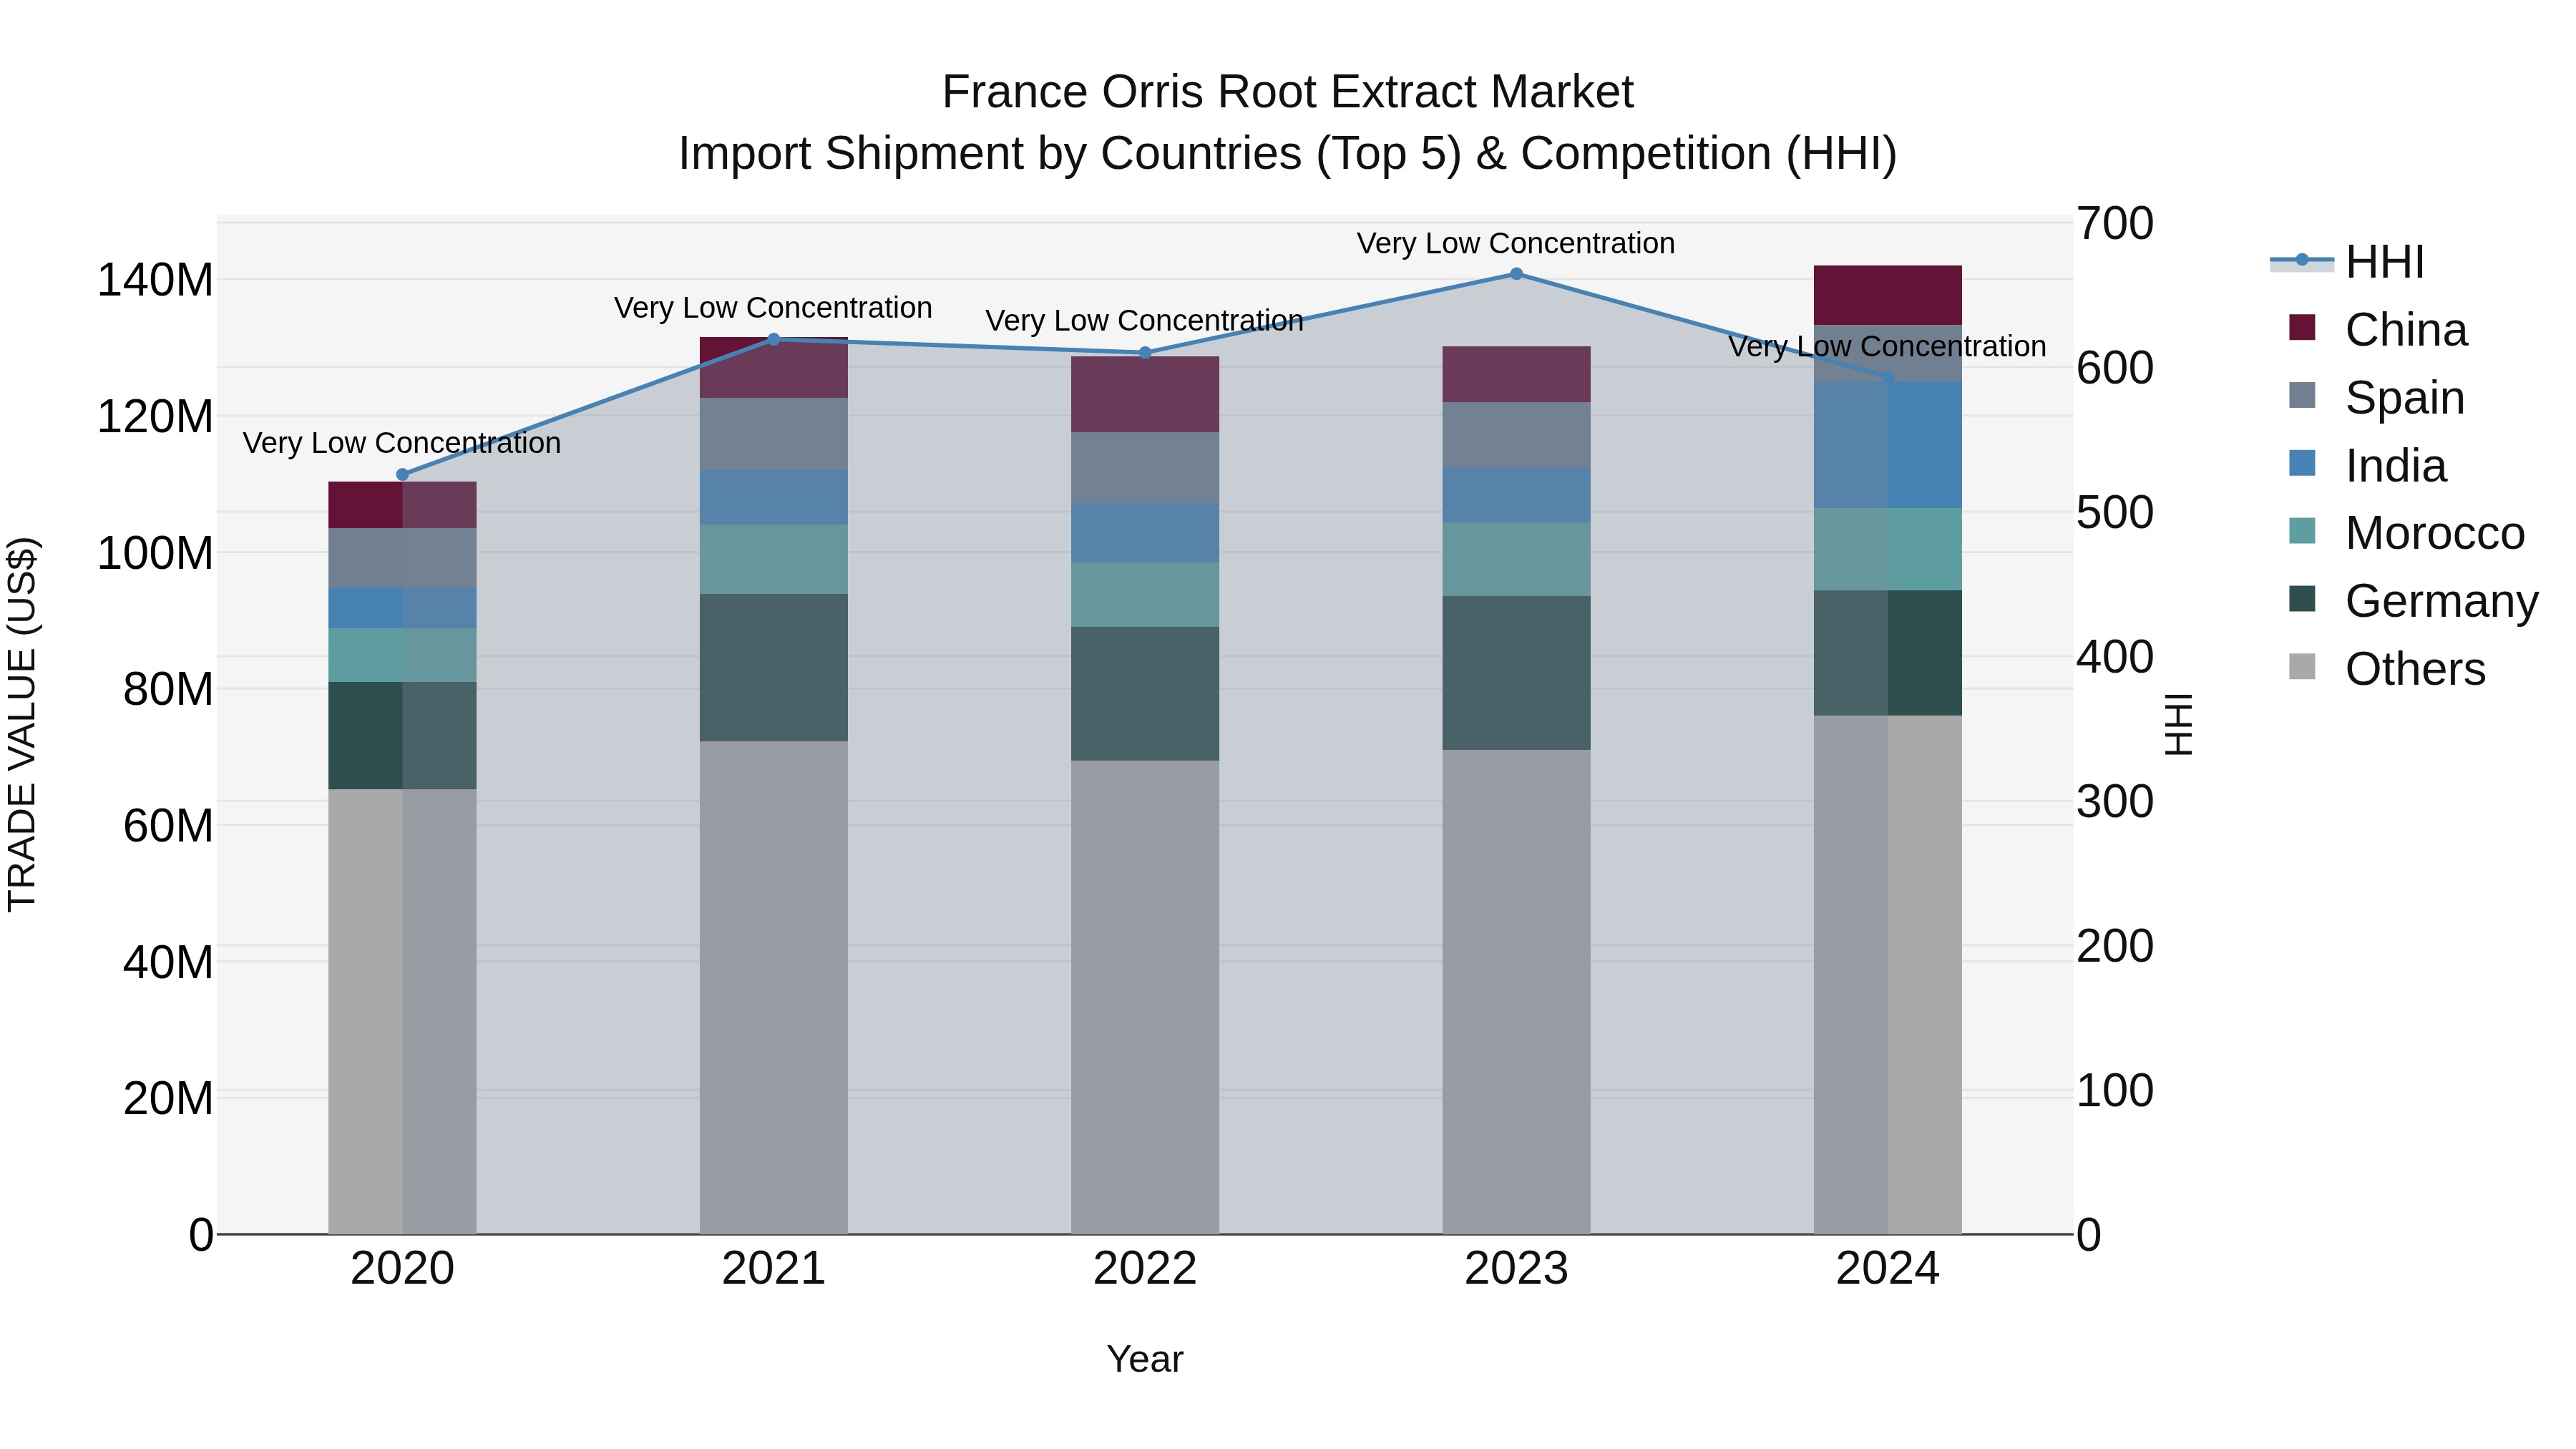Toggle the India legend entry
The width and height of the screenshot is (2576, 1449).
pos(2368,466)
